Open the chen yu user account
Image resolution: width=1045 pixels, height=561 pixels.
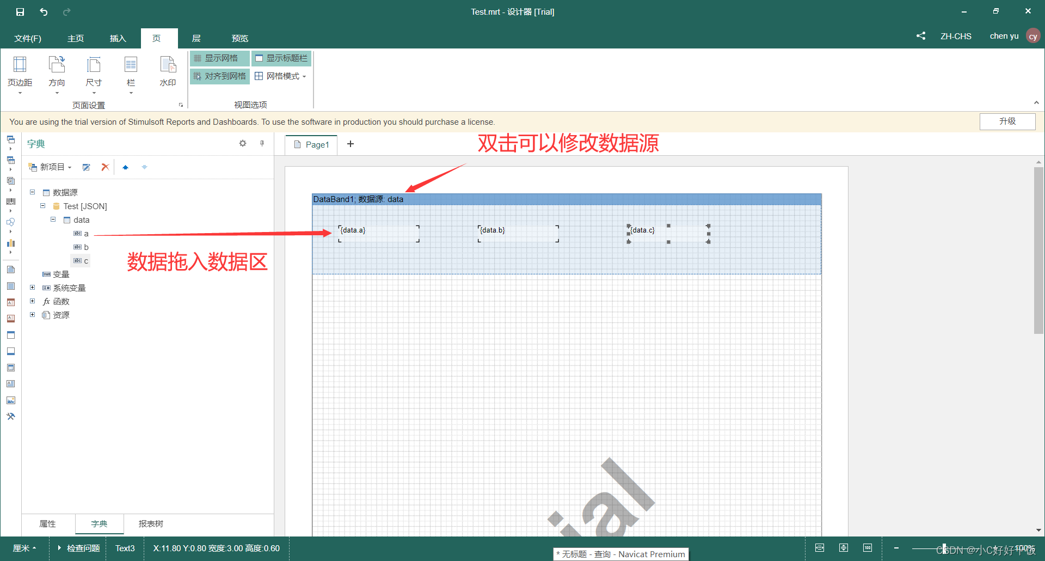1014,36
